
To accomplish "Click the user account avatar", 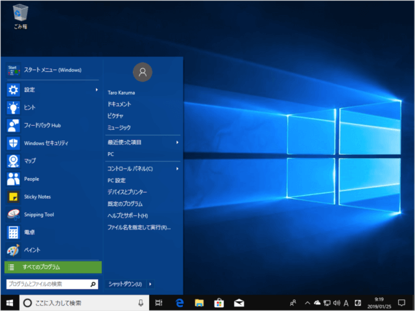I will click(143, 72).
